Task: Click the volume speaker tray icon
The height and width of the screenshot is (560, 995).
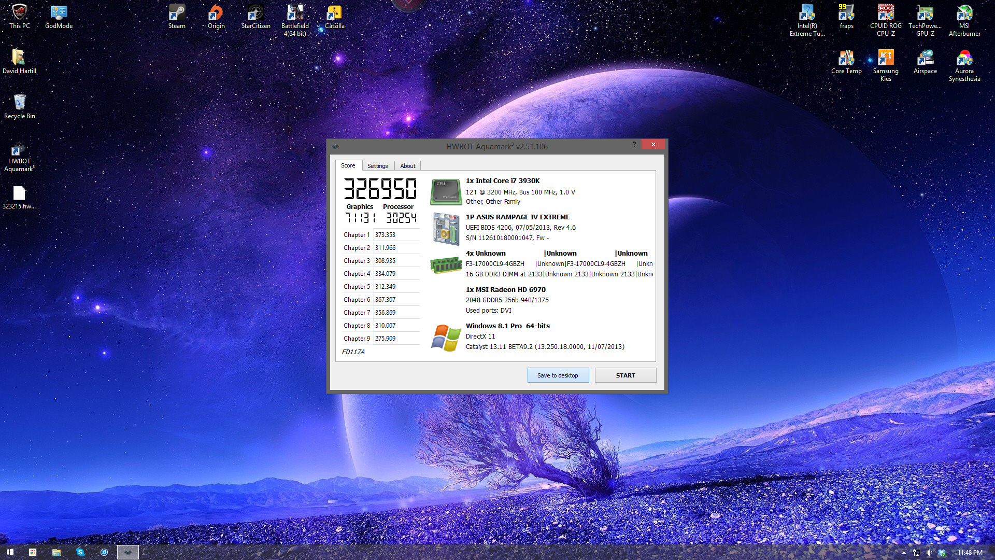Action: click(929, 553)
